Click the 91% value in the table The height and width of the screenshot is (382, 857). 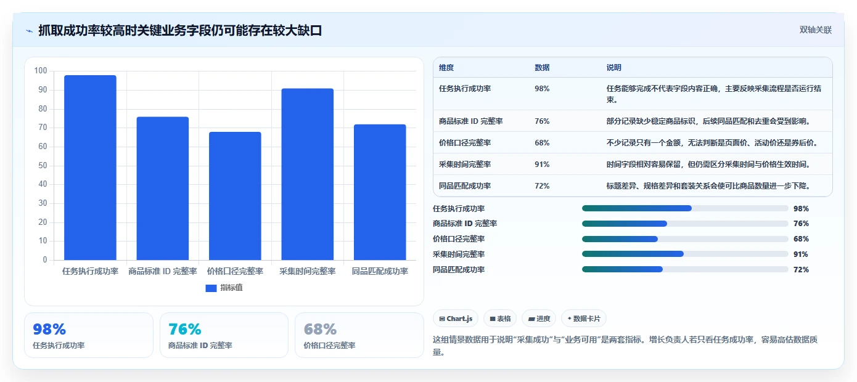542,165
